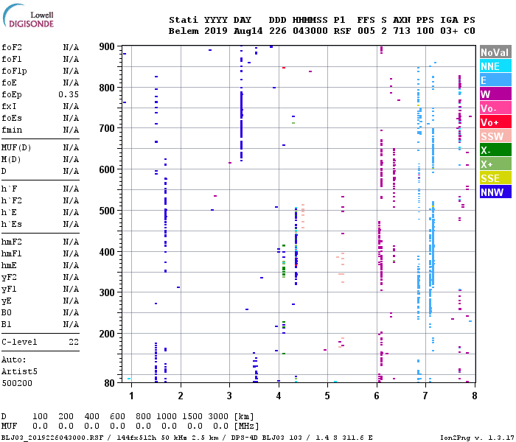Click the 1 MHz frequency axis label
Screen dimensions: 516x442
coord(131,396)
